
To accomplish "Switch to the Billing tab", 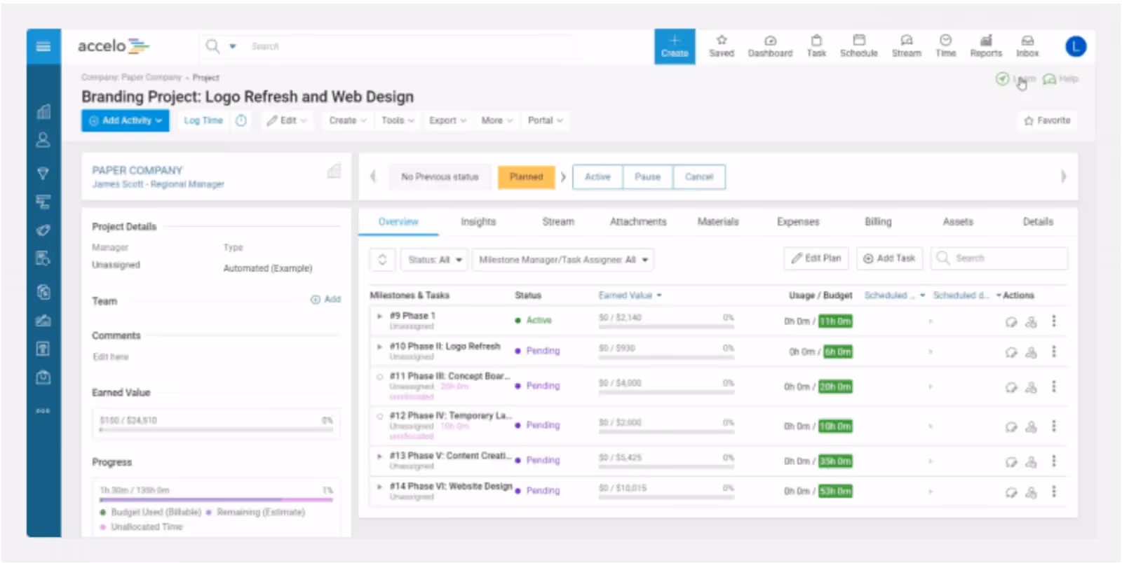I will [877, 222].
